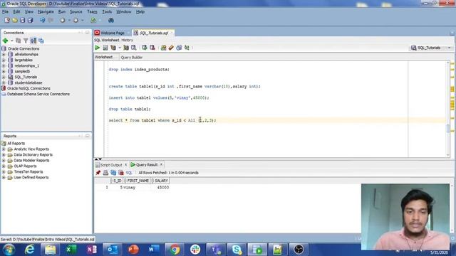
Task: Expand the largetables connection node
Action: click(x=4, y=60)
